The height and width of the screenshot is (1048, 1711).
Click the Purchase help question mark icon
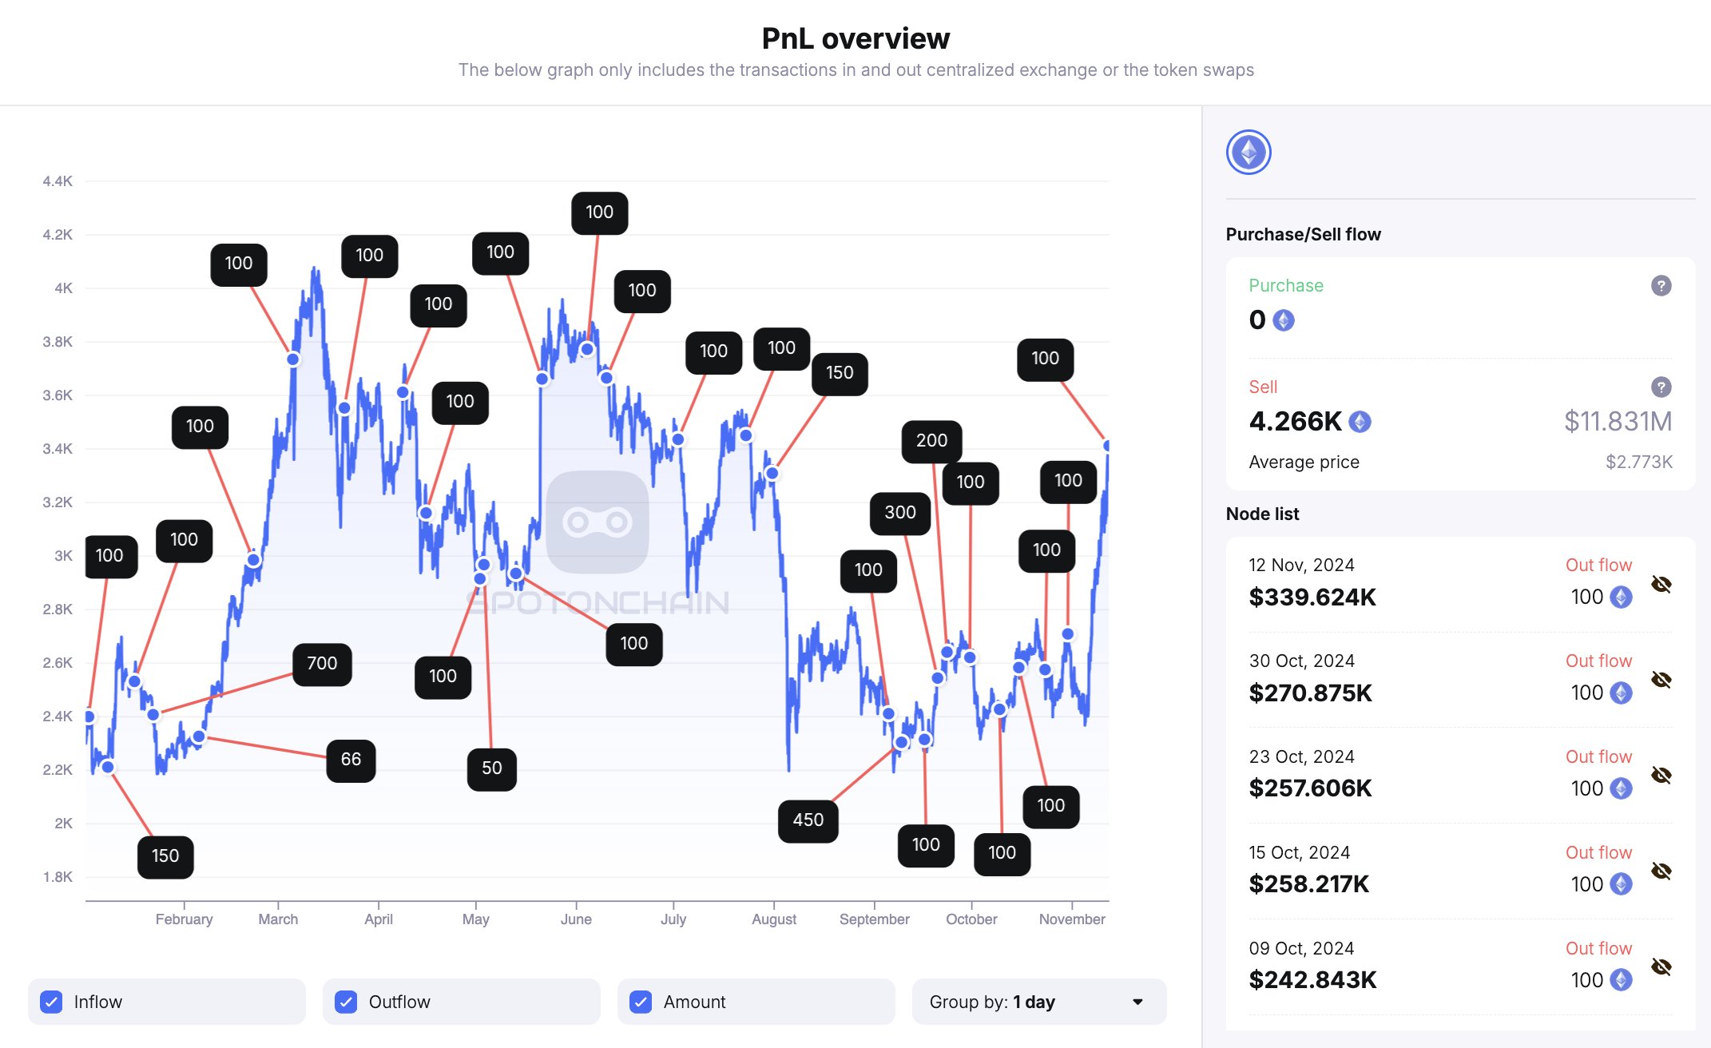1661,286
